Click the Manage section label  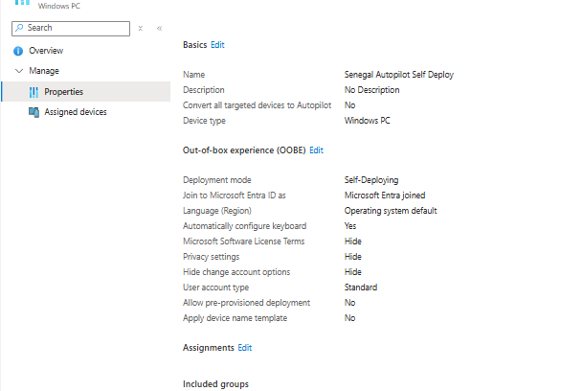pos(44,71)
